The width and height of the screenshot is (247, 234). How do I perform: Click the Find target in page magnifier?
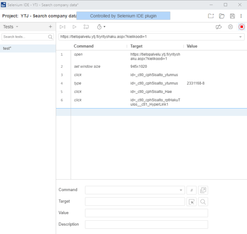coord(203,202)
